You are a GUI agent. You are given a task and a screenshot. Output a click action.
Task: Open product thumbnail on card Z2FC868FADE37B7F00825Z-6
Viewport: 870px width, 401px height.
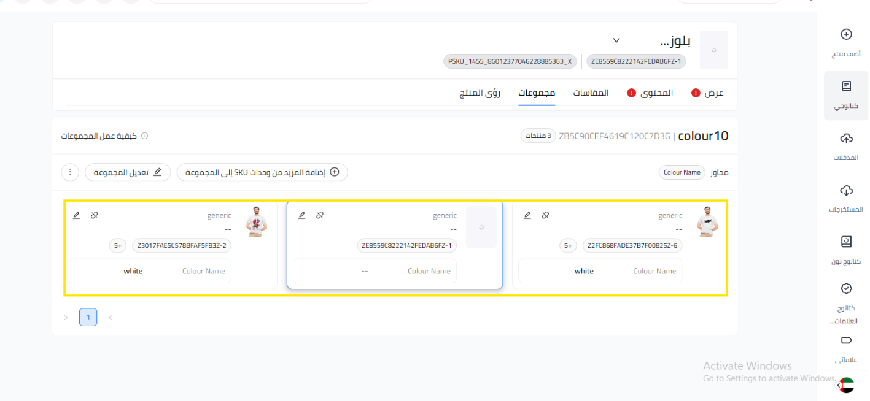[x=708, y=222]
